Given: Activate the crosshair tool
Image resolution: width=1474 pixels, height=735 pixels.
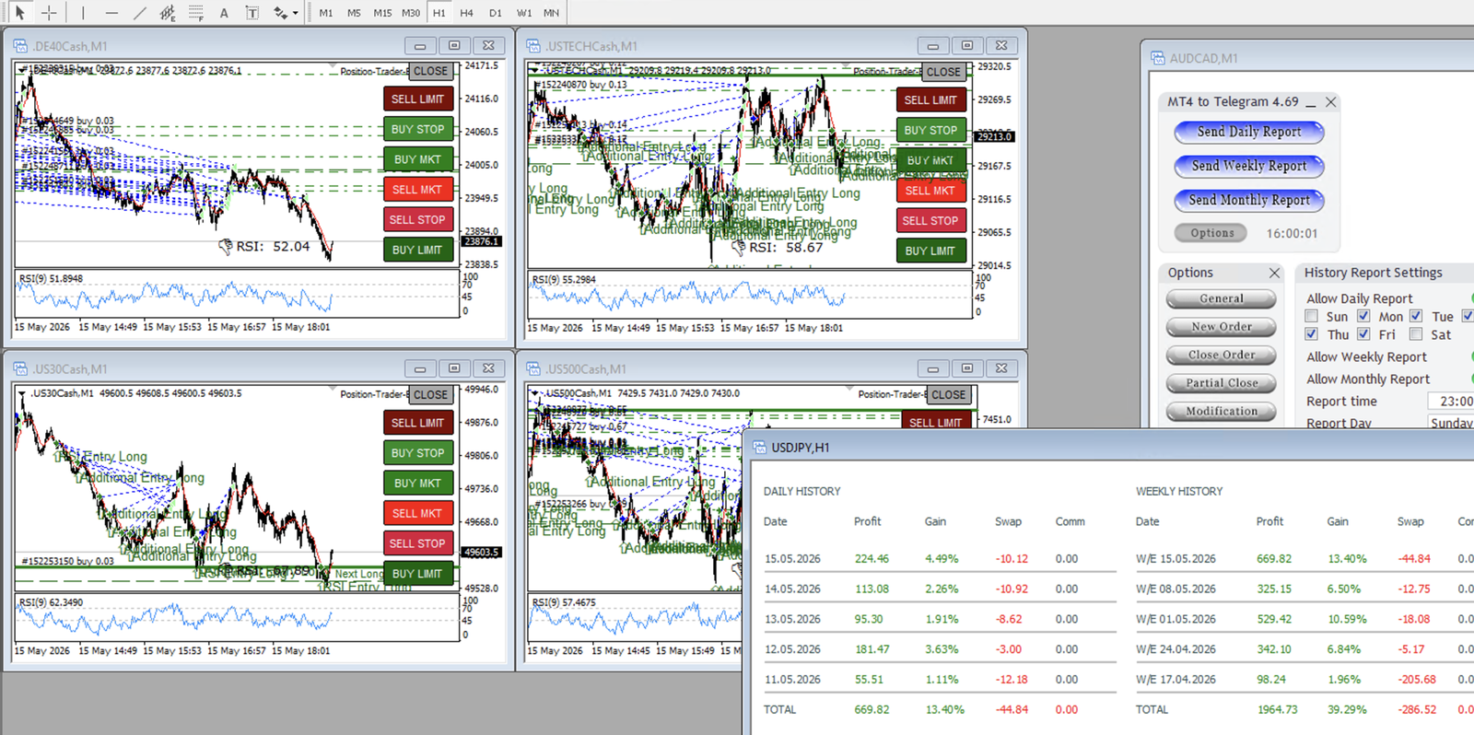Looking at the screenshot, I should [x=49, y=13].
